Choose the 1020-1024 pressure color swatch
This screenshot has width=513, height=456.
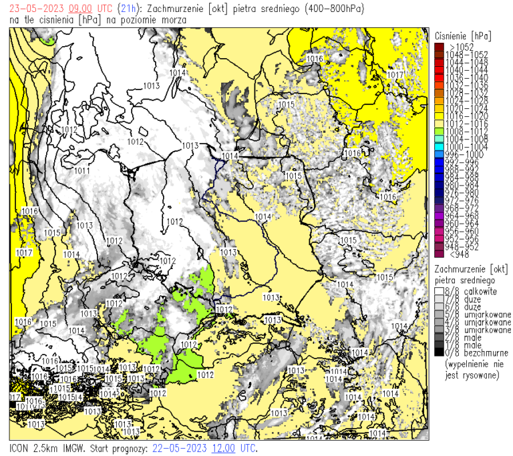(438, 107)
